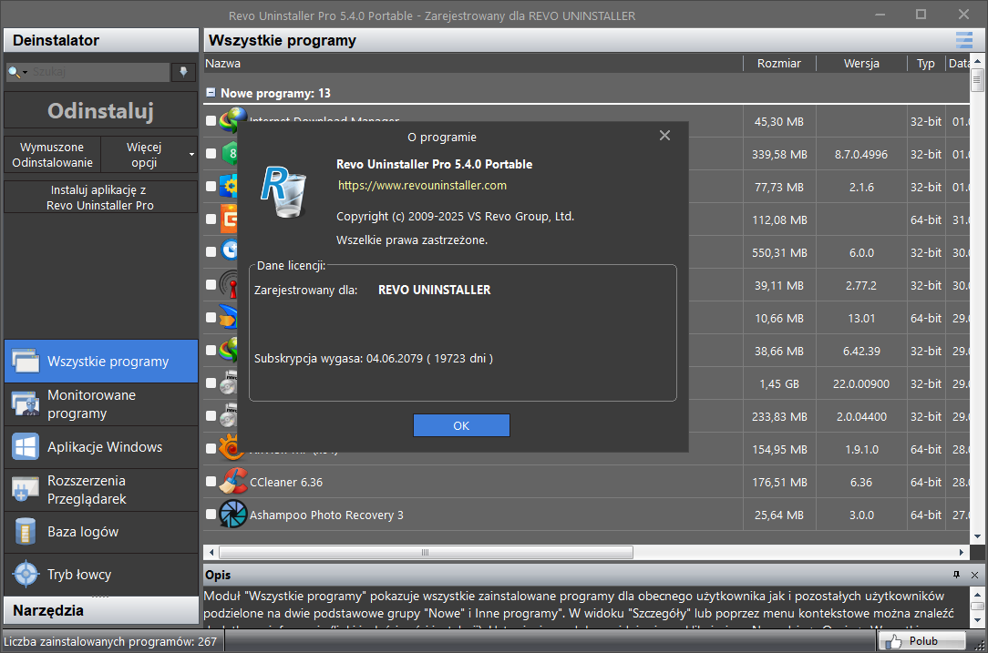Click version 22.0.00900 cell
This screenshot has height=653, width=988.
tap(861, 383)
